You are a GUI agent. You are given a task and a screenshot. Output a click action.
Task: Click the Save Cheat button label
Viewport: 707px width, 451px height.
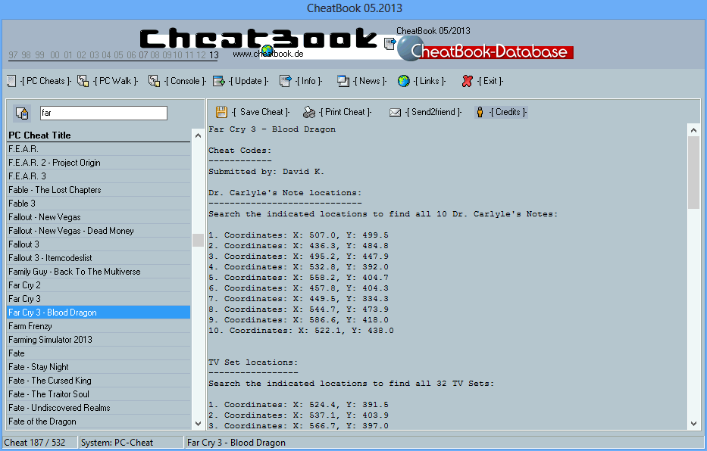(261, 112)
